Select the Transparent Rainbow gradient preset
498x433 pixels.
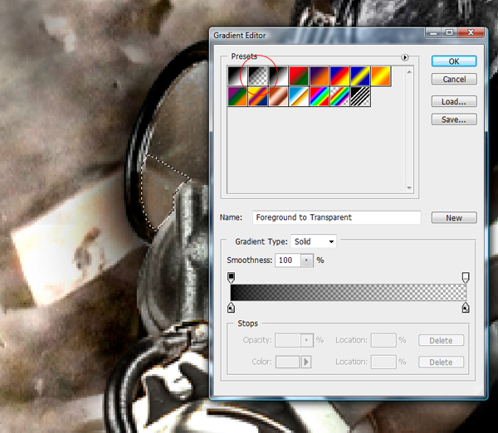[x=339, y=96]
